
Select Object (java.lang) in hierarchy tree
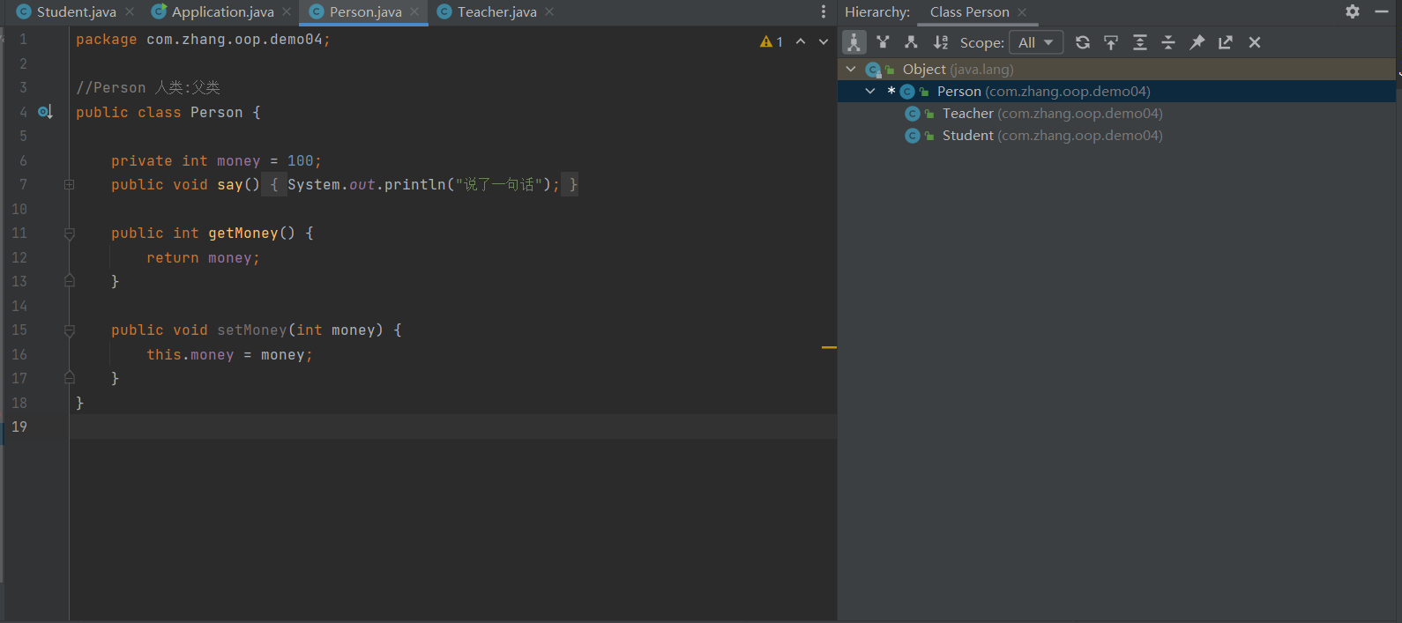[958, 69]
